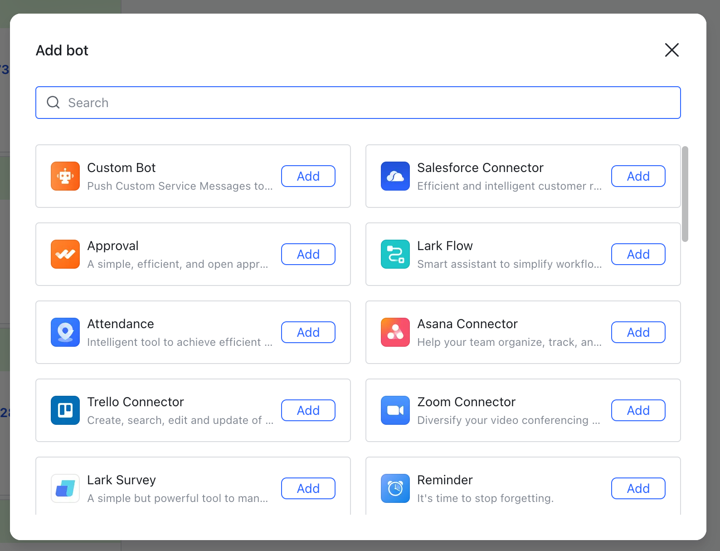
Task: Add the Salesforce Connector bot
Action: tap(638, 176)
